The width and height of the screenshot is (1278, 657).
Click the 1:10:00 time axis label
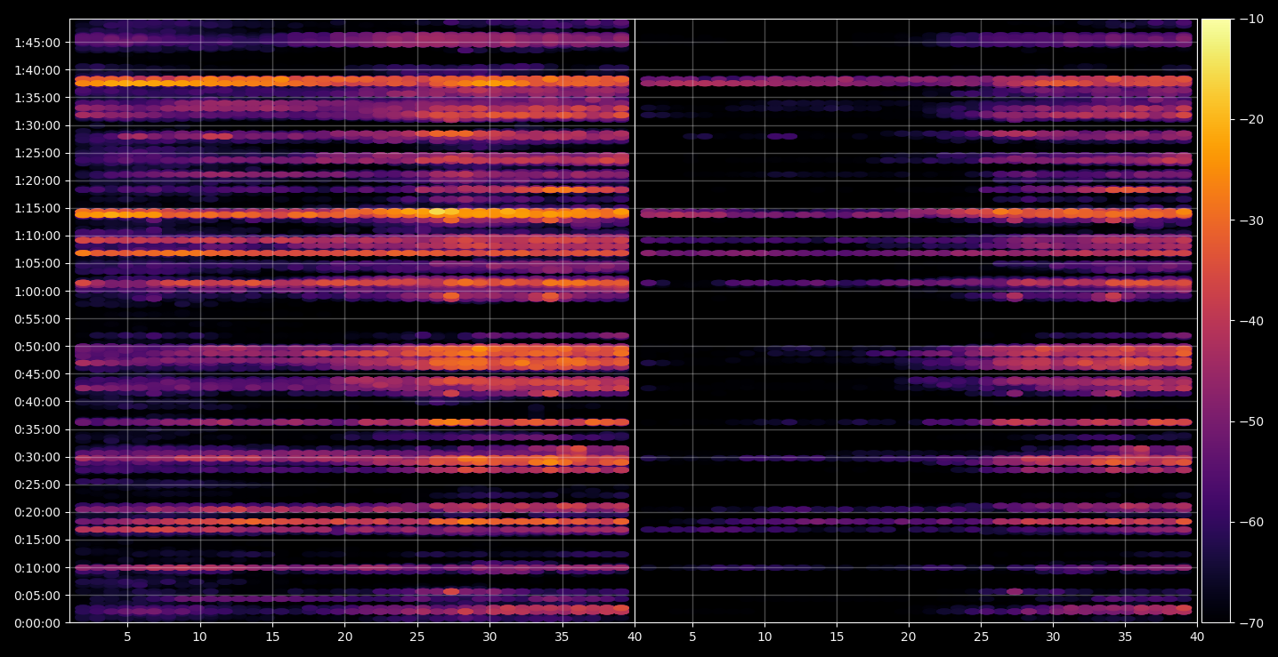(x=37, y=236)
